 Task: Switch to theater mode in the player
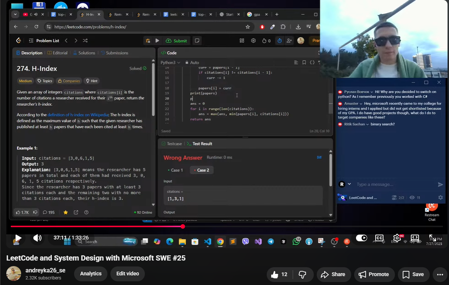click(415, 238)
